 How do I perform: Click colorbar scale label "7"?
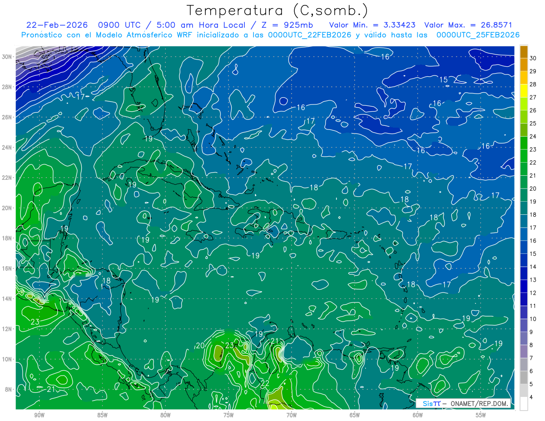(x=532, y=358)
